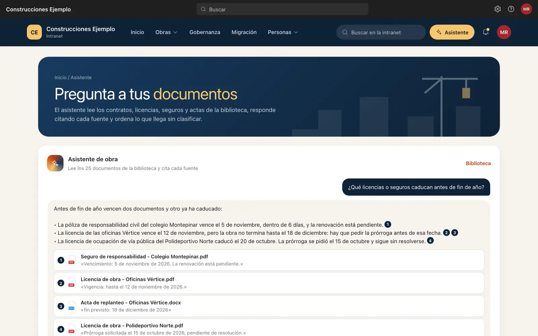Click the Asistente de obra sparkle icon
Viewport: 538px width, 336px height.
[55, 163]
